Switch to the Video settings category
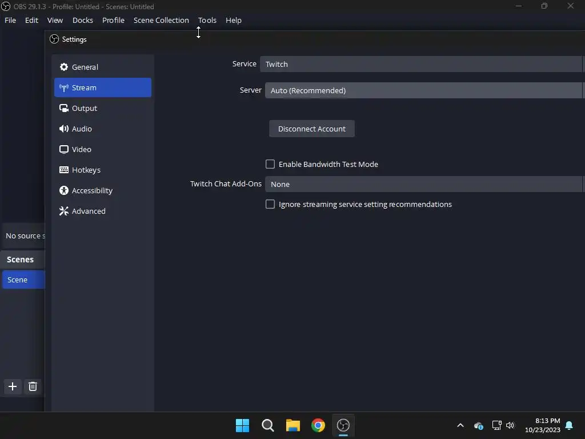 pos(103,149)
